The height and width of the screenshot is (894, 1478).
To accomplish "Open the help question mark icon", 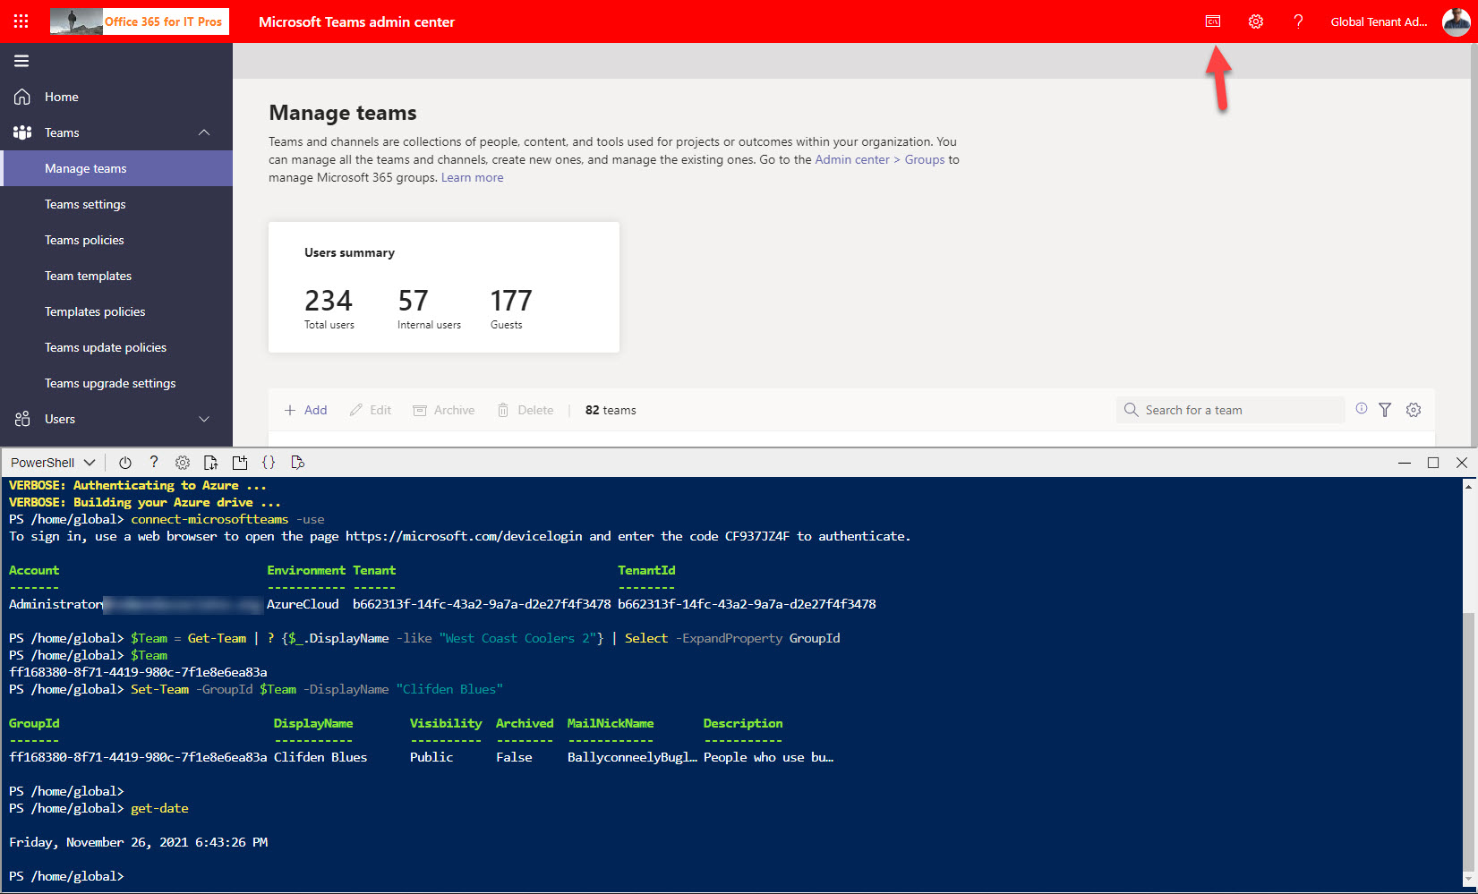I will (x=1298, y=21).
